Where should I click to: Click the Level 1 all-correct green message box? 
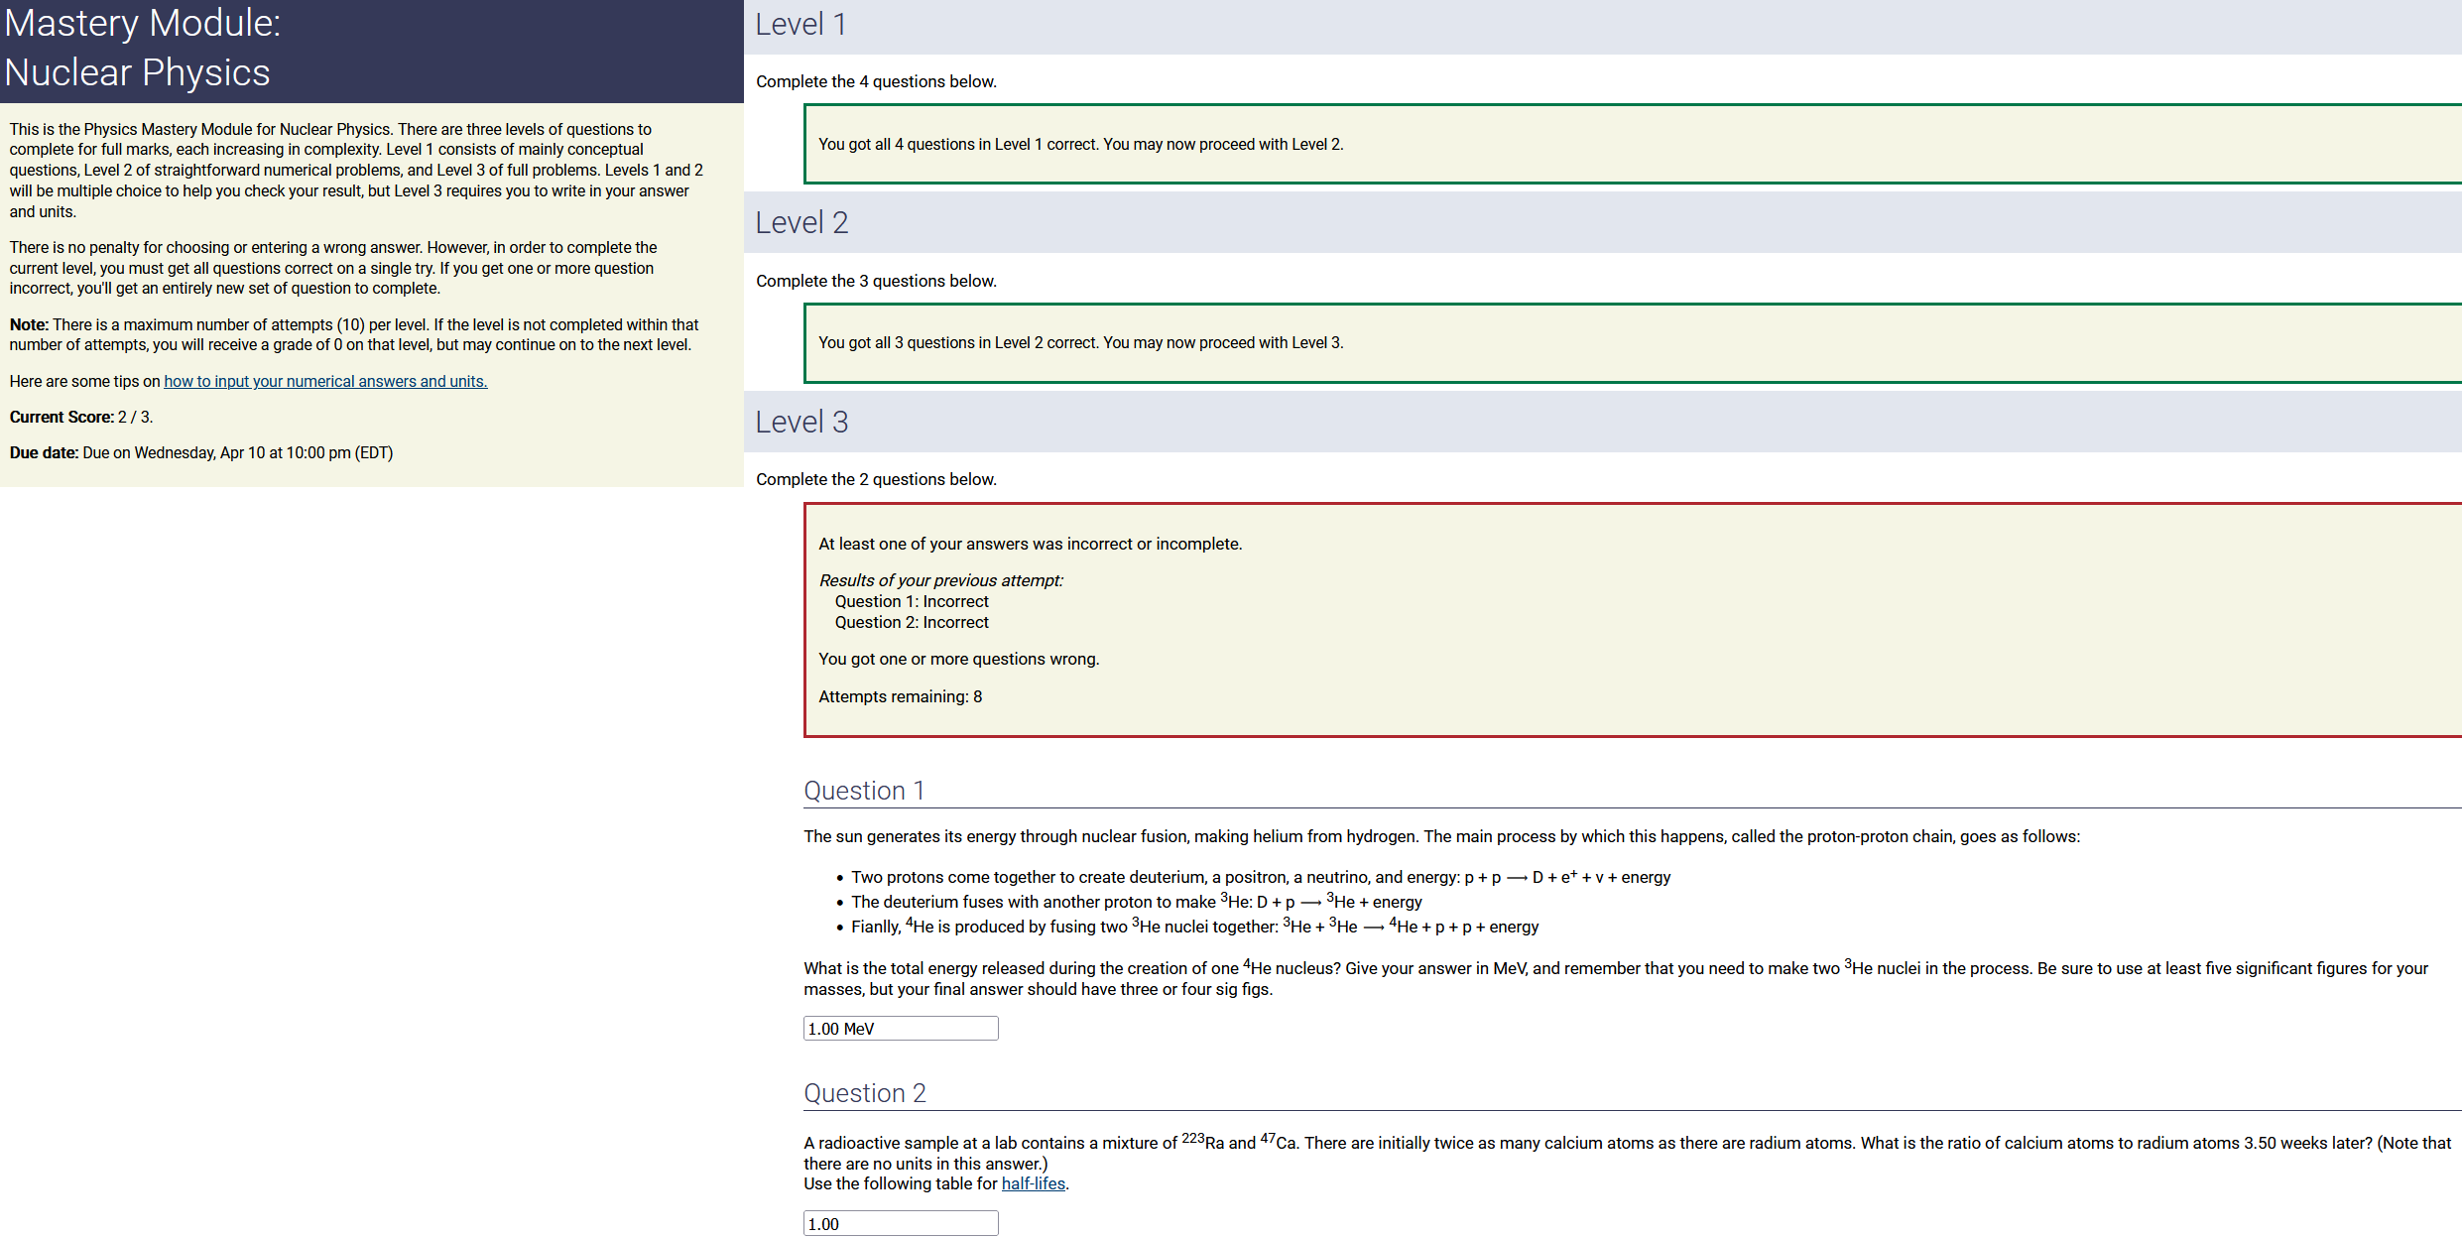click(1080, 144)
